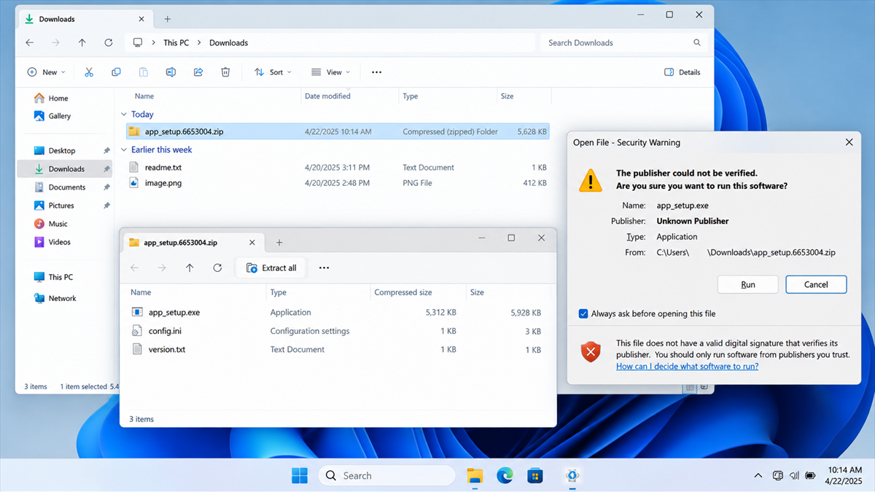Click the computer icon in Downloads address bar
The height and width of the screenshot is (492, 875).
tap(138, 43)
